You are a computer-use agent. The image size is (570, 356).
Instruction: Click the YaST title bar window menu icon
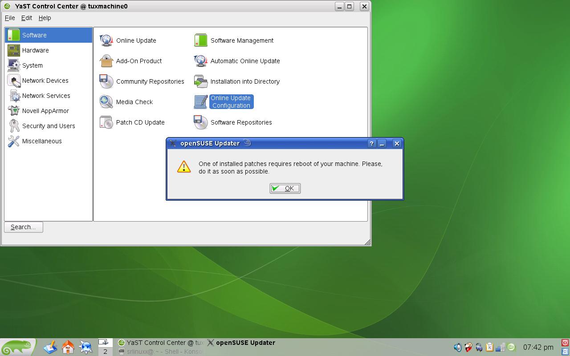coord(7,6)
